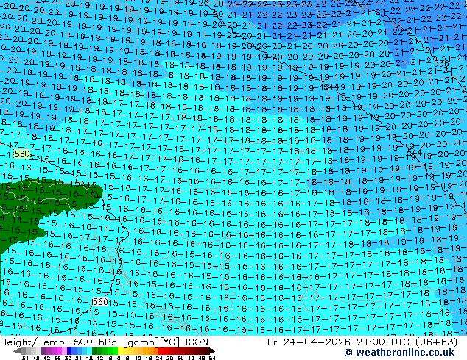This screenshot has width=467, height=360.
Task: Click the 536 contour label at upper right
Action: tap(441, 64)
